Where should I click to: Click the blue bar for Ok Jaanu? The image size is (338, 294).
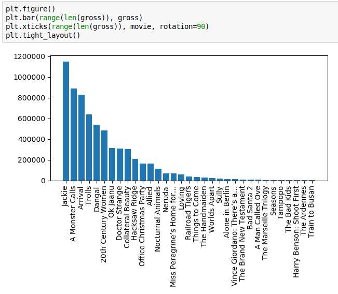[112, 165]
